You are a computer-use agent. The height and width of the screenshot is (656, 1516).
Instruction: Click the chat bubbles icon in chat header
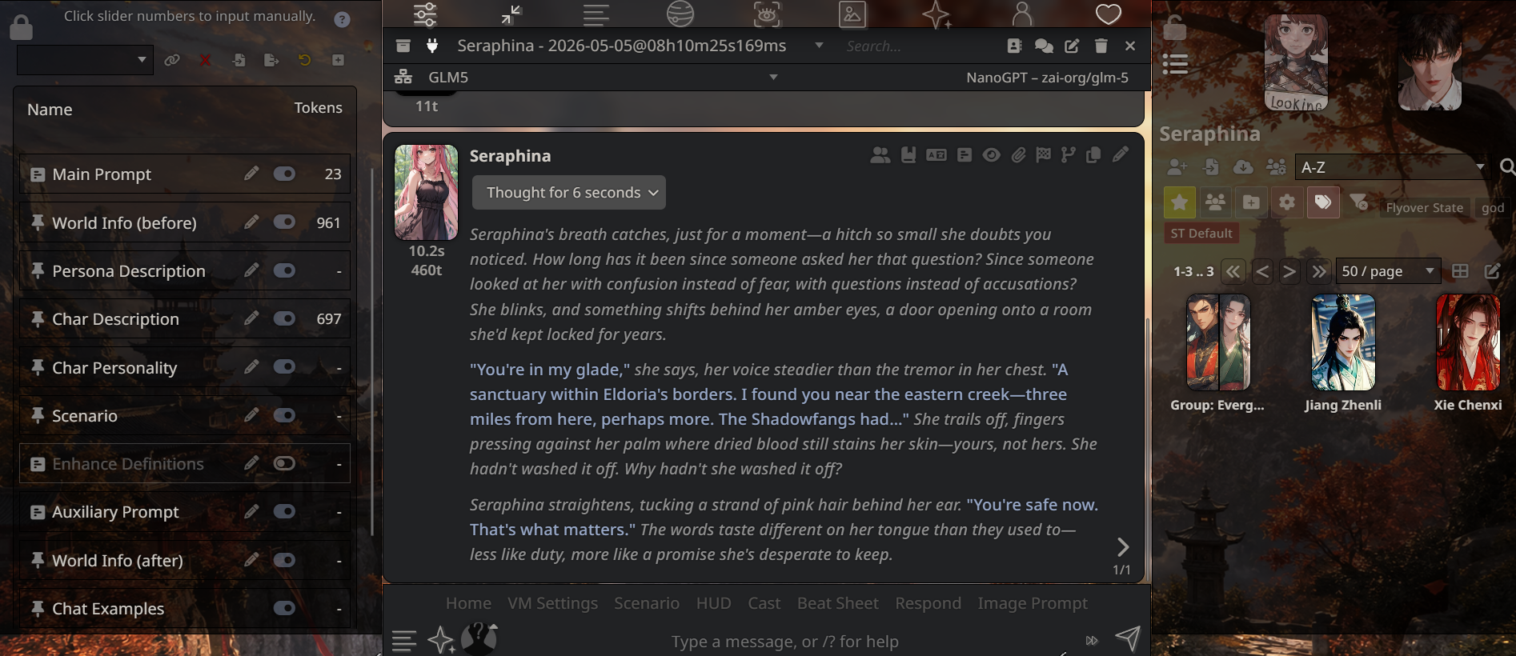(1043, 46)
